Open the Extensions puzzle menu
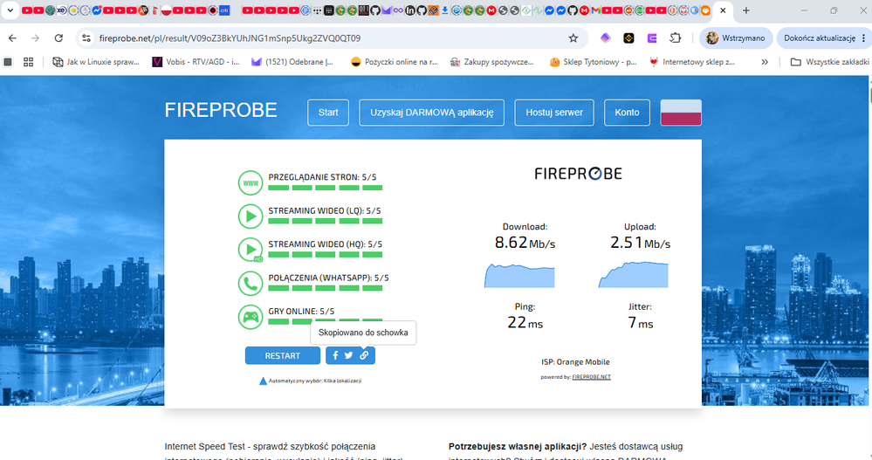The height and width of the screenshot is (460, 872). [x=675, y=38]
